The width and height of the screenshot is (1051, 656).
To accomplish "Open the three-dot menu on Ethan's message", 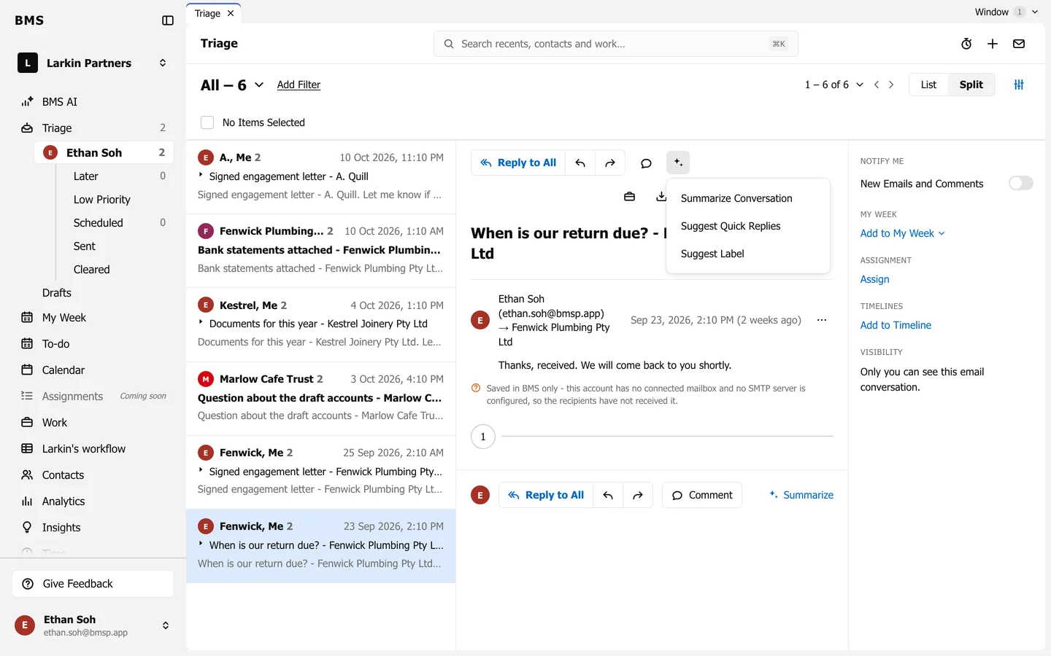I will (x=822, y=320).
